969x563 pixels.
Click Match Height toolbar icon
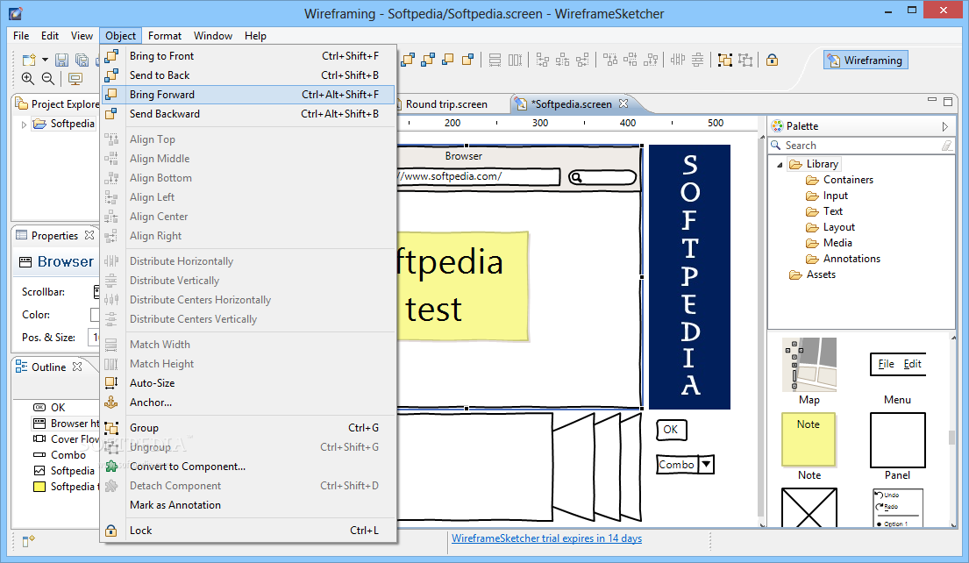pyautogui.click(x=515, y=60)
